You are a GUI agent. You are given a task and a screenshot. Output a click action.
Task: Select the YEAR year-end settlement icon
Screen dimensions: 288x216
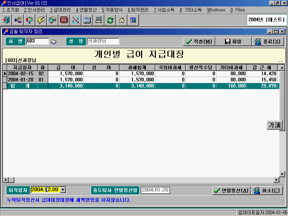pyautogui.click(x=75, y=20)
